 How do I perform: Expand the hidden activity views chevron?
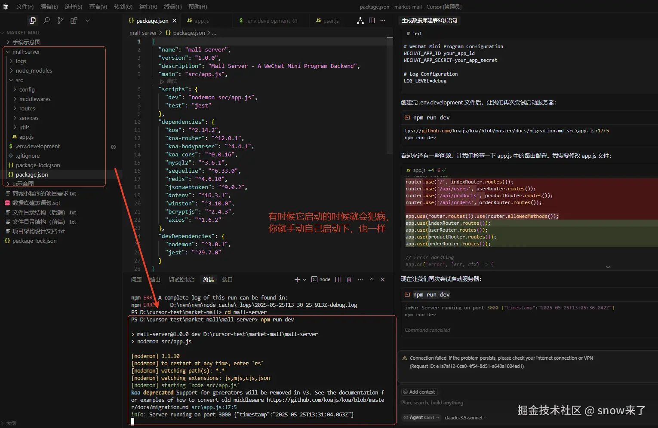[88, 20]
